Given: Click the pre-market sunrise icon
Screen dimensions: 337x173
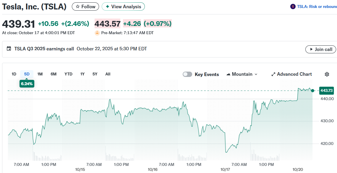Looking at the screenshot, I should tap(97, 33).
